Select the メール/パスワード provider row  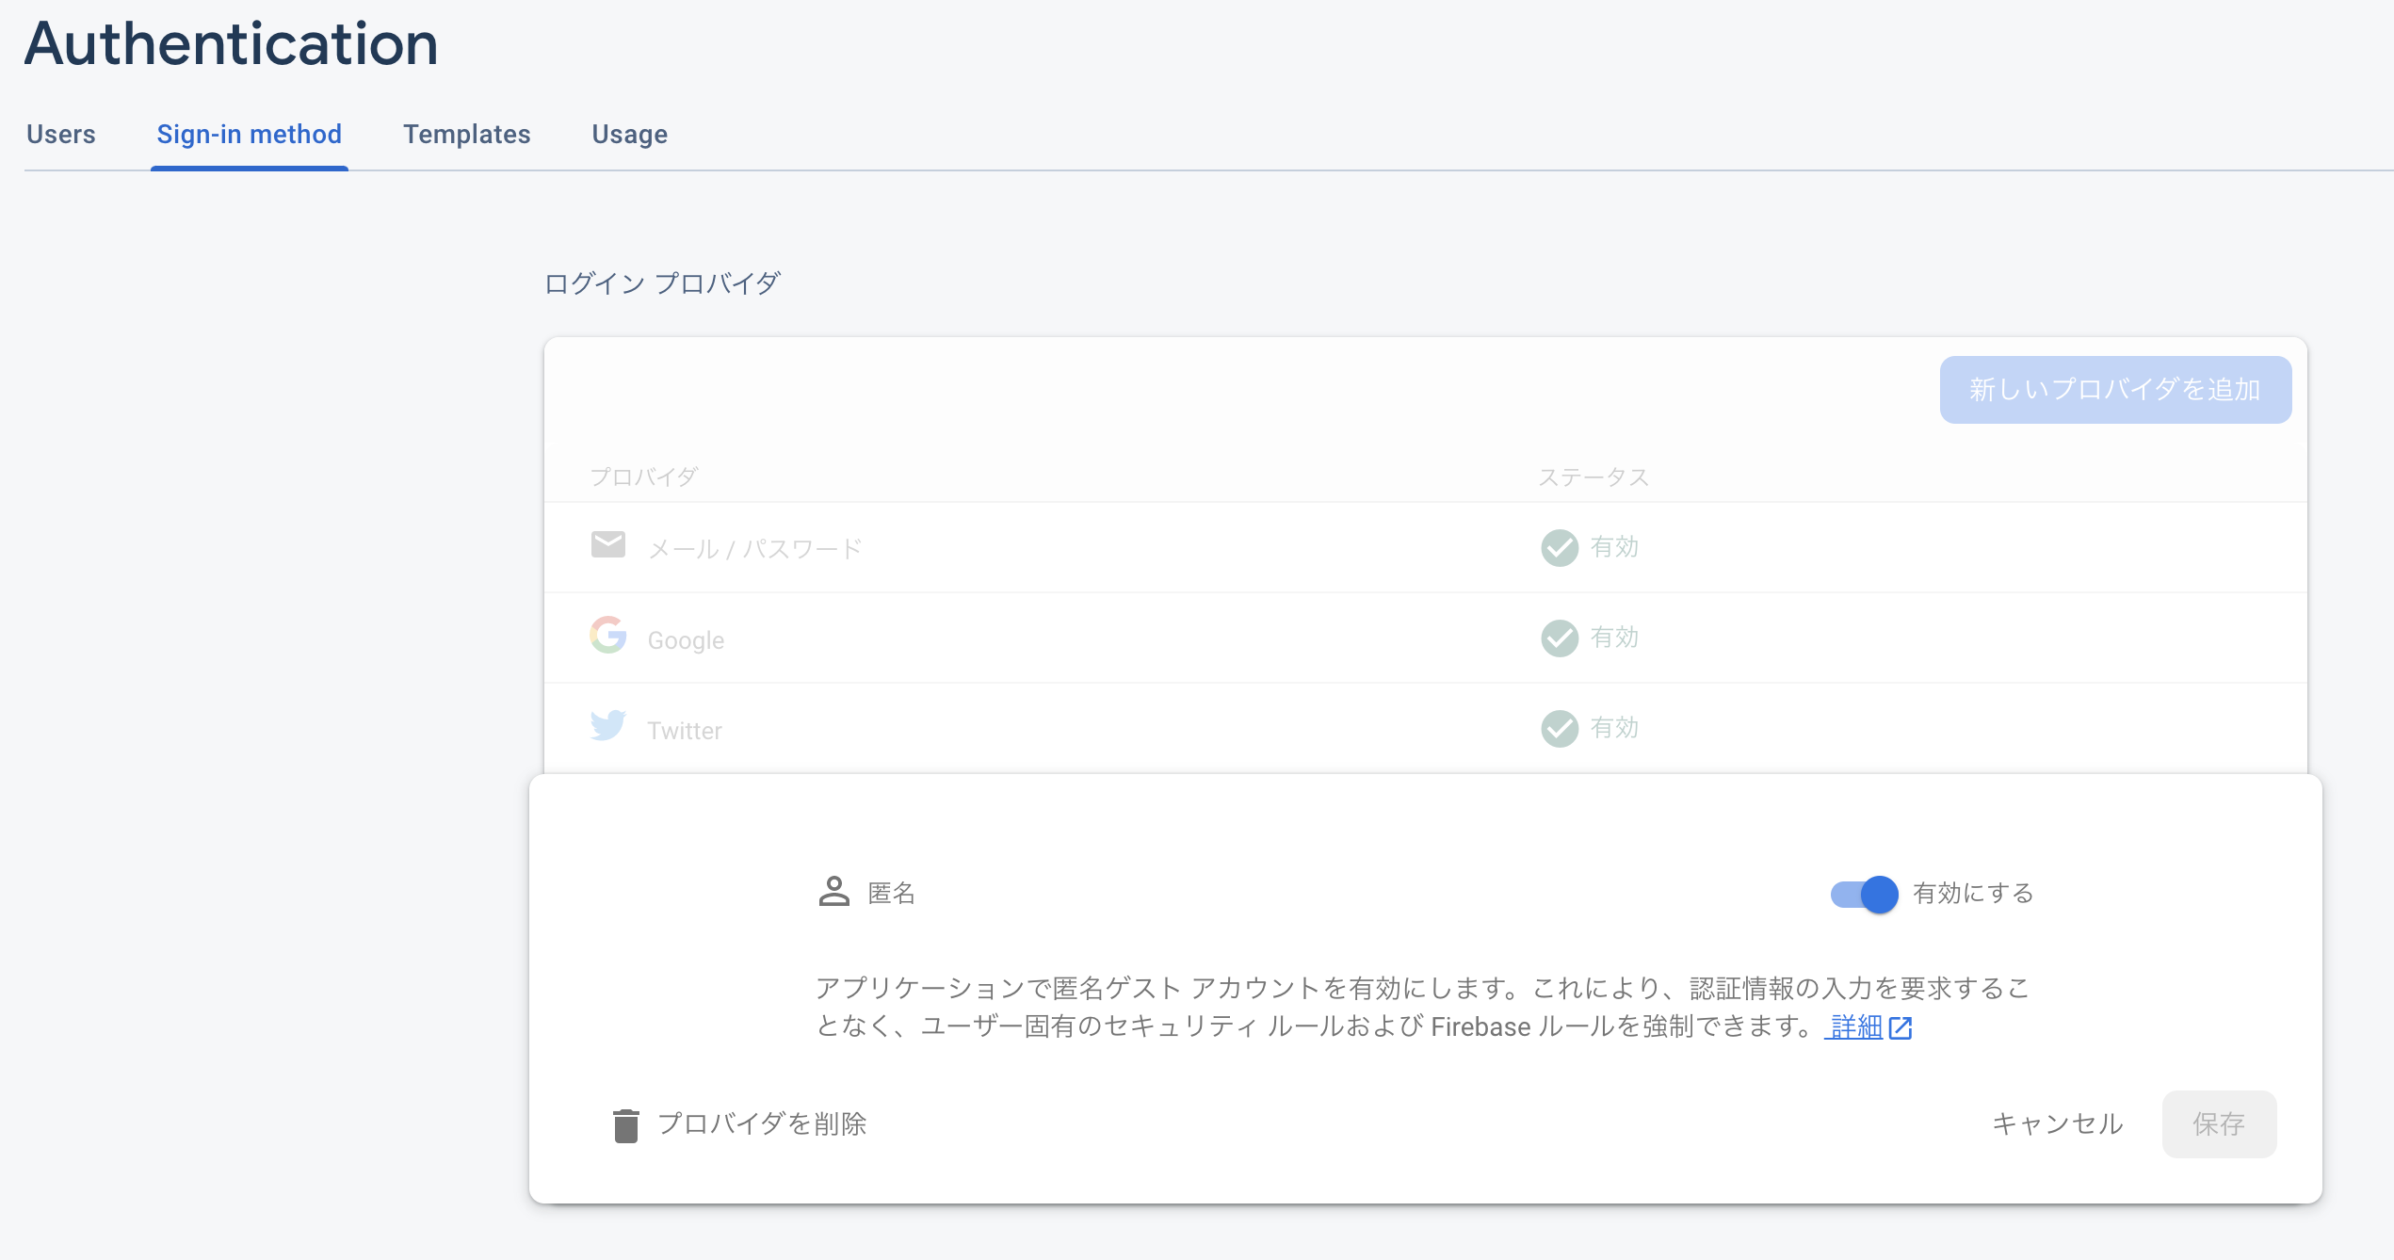point(754,548)
